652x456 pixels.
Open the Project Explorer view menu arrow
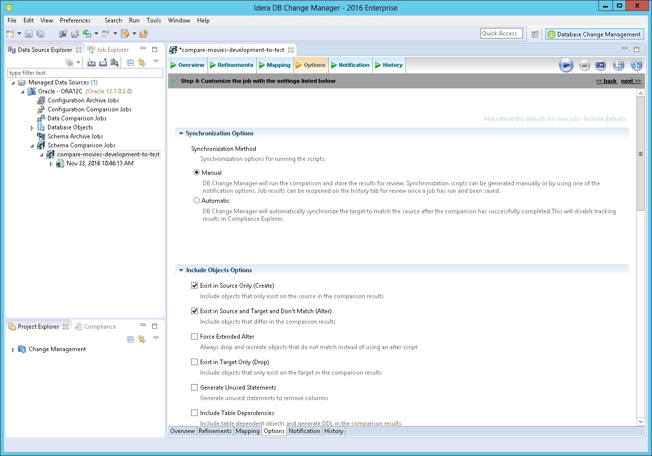pyautogui.click(x=156, y=338)
